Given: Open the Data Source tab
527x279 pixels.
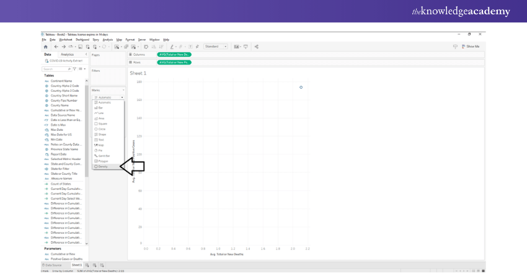Looking at the screenshot, I should (x=53, y=265).
